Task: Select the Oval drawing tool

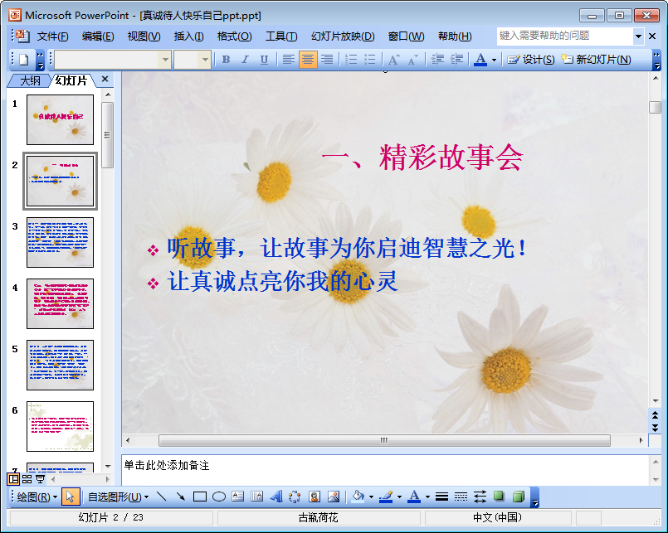Action: click(x=219, y=497)
